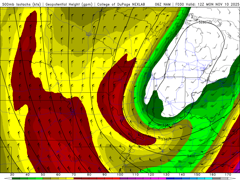The height and width of the screenshot is (180, 240).
Task: Click the 5340 height contour label
Action: 165,139
